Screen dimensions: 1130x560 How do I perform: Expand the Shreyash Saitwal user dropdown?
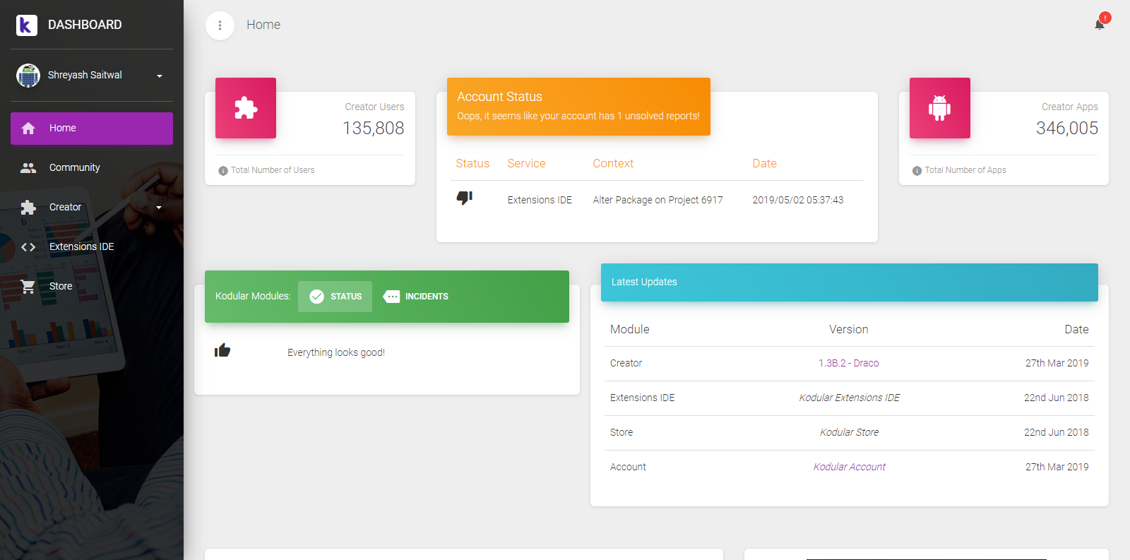click(160, 76)
